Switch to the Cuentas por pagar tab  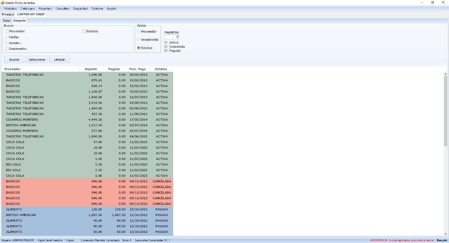[31, 14]
